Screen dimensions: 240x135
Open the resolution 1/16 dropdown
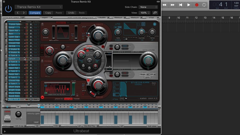57,126
